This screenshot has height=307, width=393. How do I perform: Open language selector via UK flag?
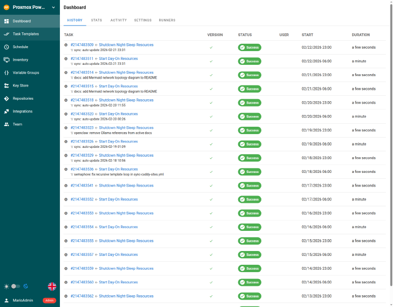52,286
